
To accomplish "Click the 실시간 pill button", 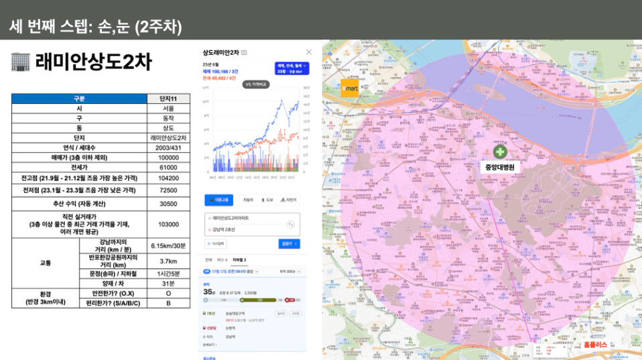I will click(281, 314).
